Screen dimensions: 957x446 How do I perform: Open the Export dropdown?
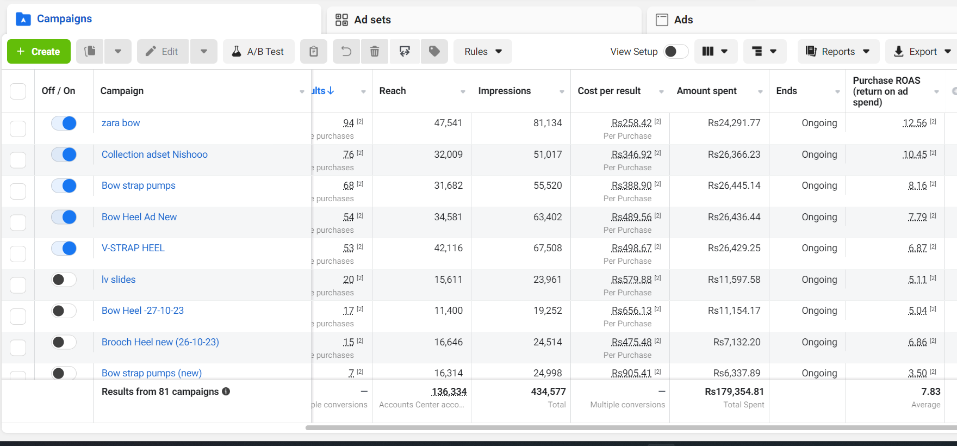pyautogui.click(x=922, y=51)
